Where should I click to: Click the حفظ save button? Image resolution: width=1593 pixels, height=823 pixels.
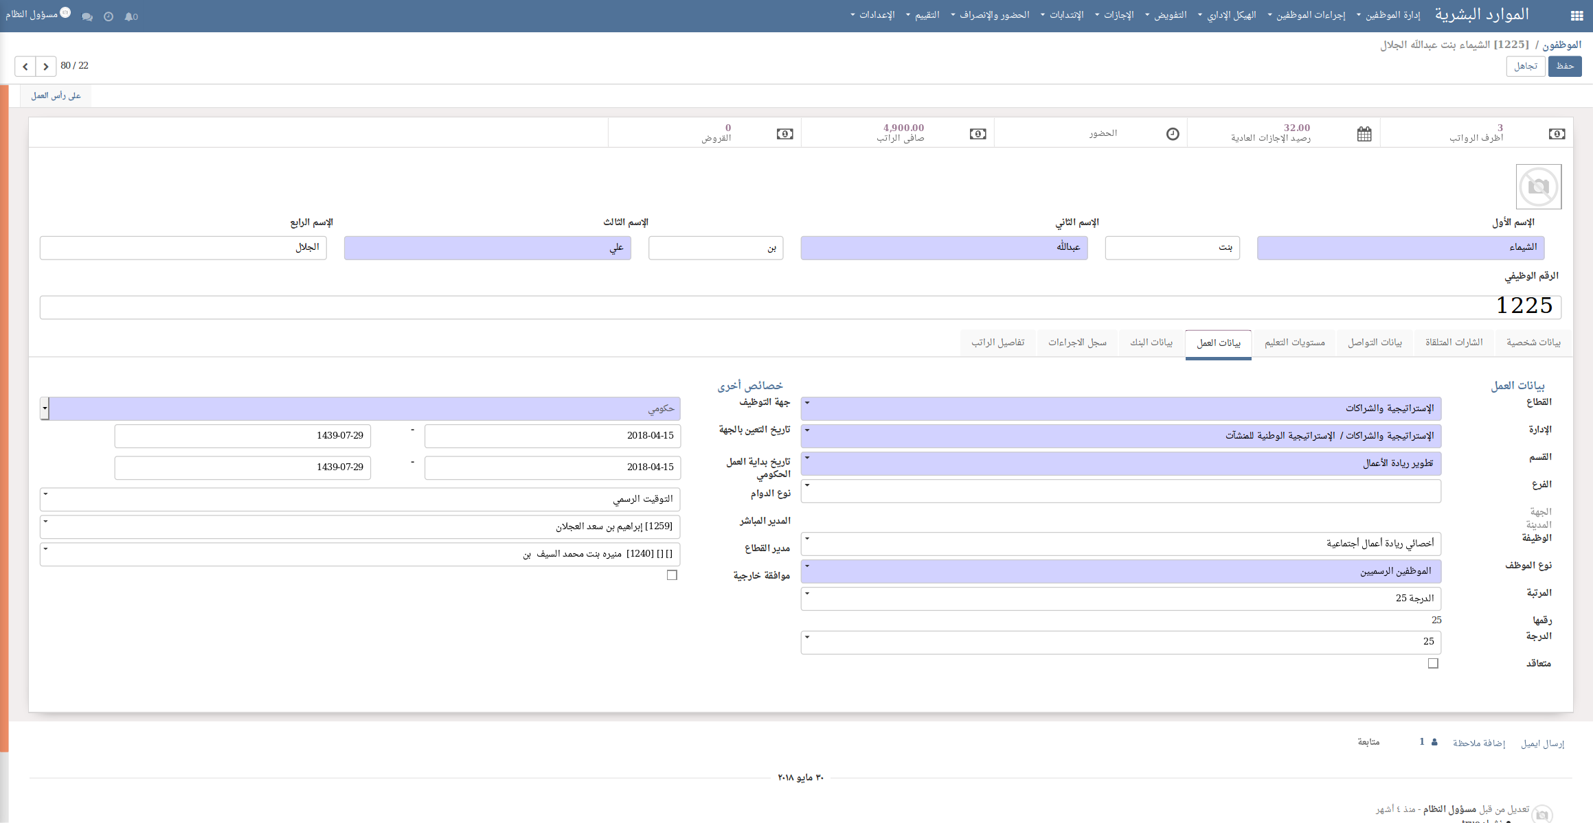(1564, 66)
